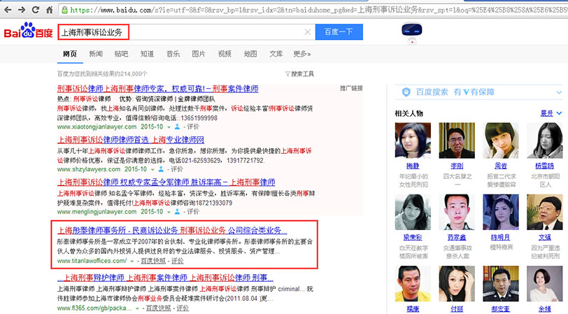Click the 药家鑫 name link
Screen dimensions: 568x314
pos(457,238)
